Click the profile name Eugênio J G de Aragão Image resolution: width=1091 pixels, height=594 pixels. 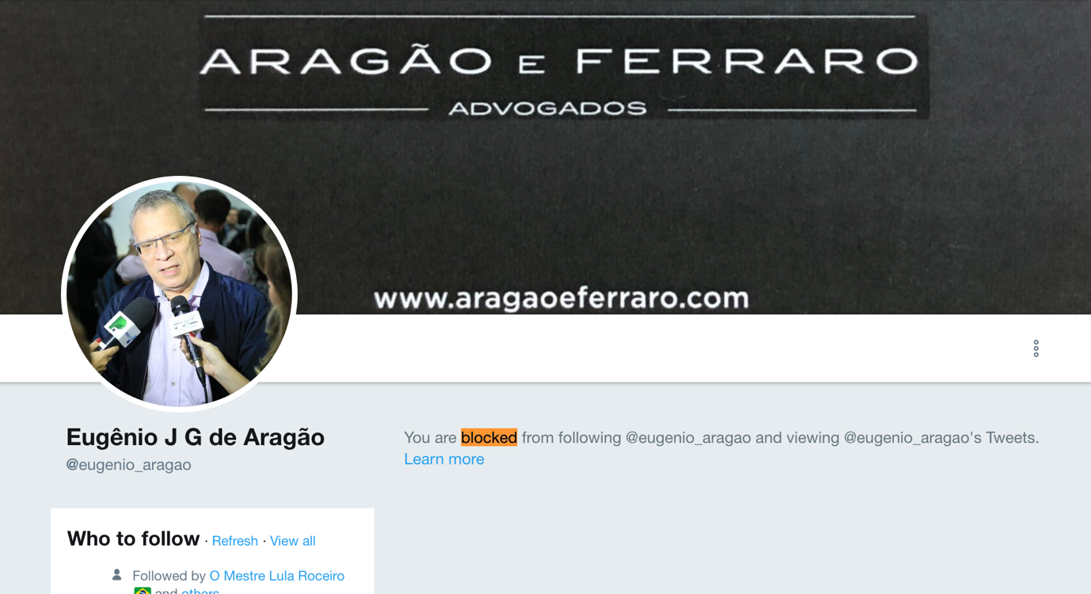coord(195,437)
